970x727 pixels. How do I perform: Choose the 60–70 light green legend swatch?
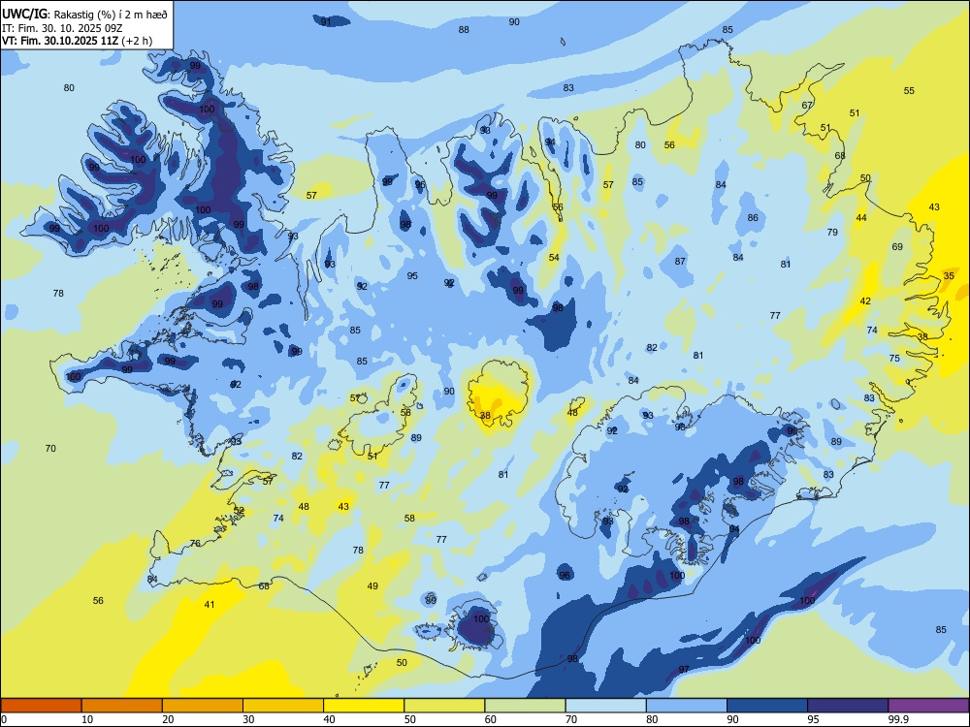pyautogui.click(x=525, y=706)
